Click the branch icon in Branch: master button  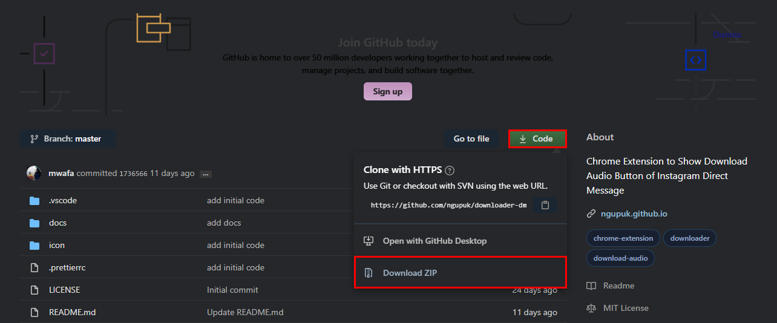pos(34,139)
